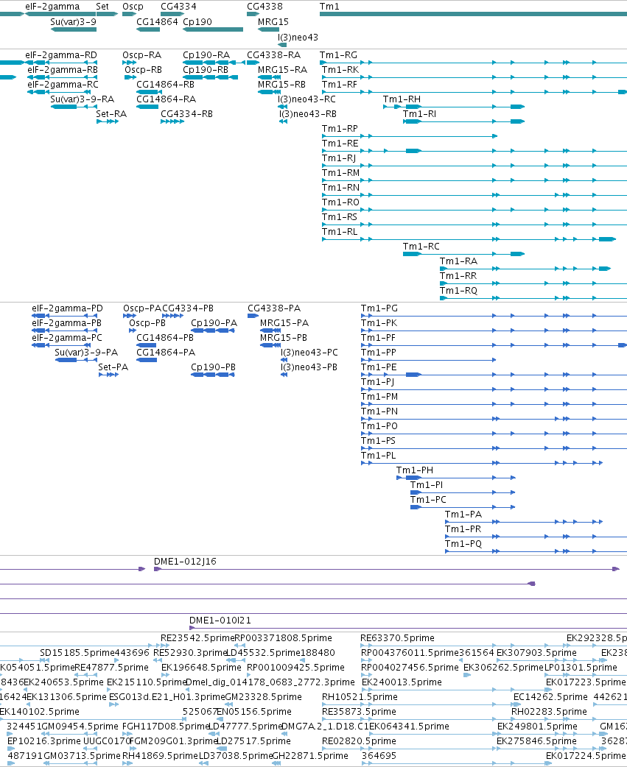Open transcript Tm1-RA
The width and height of the screenshot is (627, 767).
[x=458, y=261]
